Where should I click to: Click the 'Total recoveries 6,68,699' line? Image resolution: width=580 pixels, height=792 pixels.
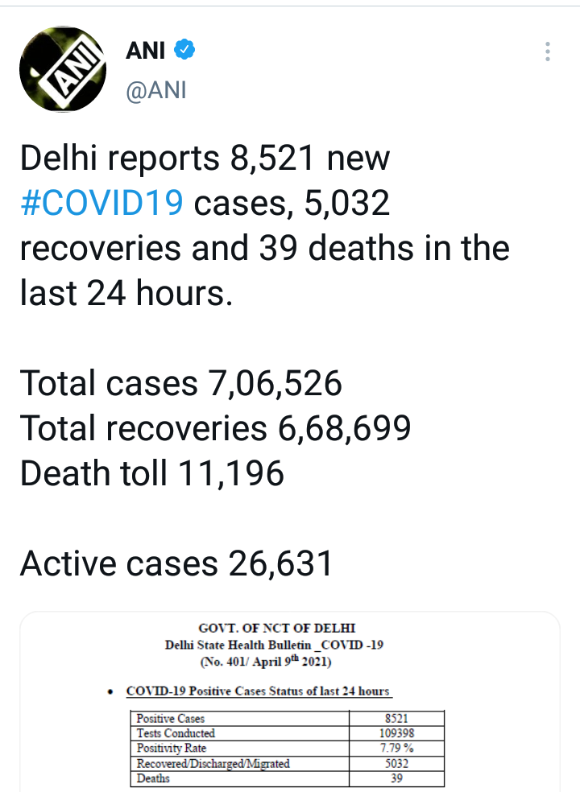click(215, 428)
